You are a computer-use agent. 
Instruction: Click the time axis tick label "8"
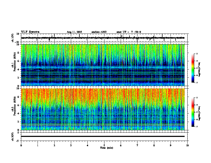click(x=154, y=145)
